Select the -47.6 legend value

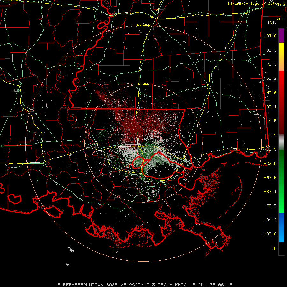click(270, 178)
